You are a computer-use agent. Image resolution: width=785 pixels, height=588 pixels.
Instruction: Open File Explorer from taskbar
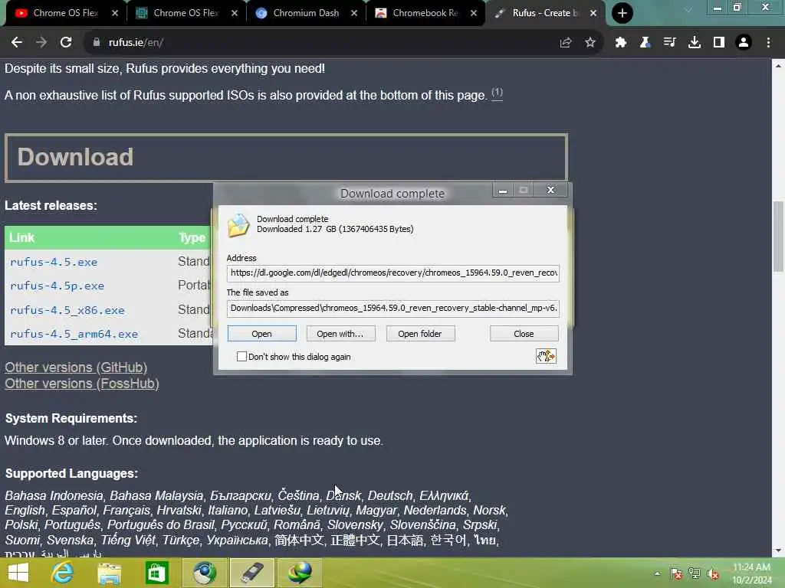pos(109,573)
